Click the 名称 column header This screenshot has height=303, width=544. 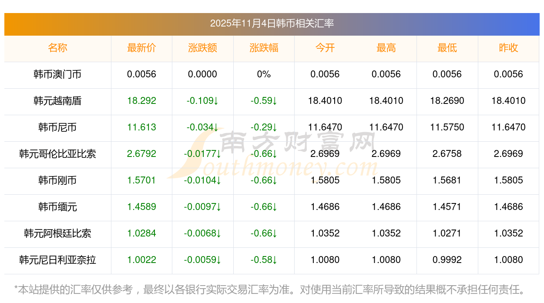(57, 48)
